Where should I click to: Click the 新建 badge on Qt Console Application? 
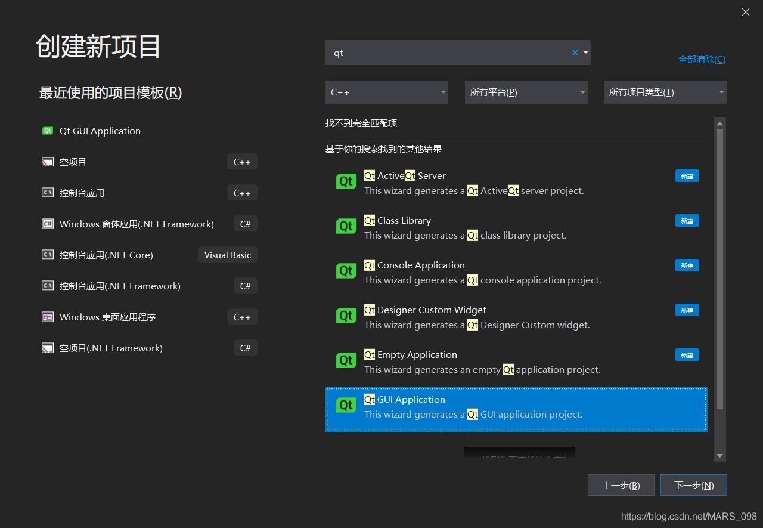[x=687, y=265]
